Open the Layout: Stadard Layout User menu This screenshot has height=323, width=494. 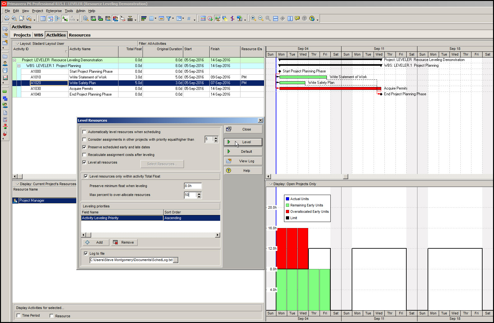(17, 43)
